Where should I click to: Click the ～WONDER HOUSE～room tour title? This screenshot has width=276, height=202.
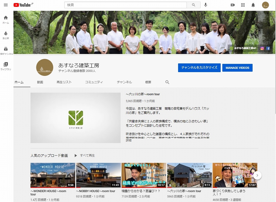point(49,193)
